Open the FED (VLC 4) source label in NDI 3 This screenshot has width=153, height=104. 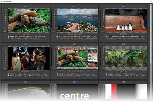click(26, 72)
